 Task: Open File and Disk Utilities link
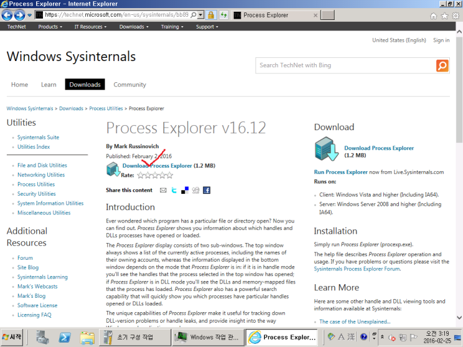pyautogui.click(x=42, y=165)
